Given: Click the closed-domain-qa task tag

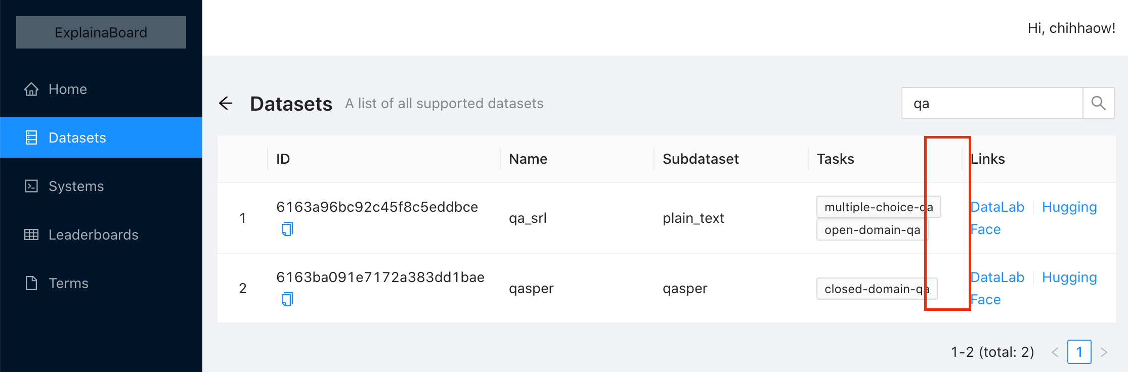Looking at the screenshot, I should pos(877,289).
